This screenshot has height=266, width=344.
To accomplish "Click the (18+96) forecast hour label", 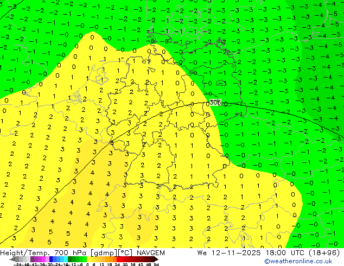I will [x=324, y=253].
